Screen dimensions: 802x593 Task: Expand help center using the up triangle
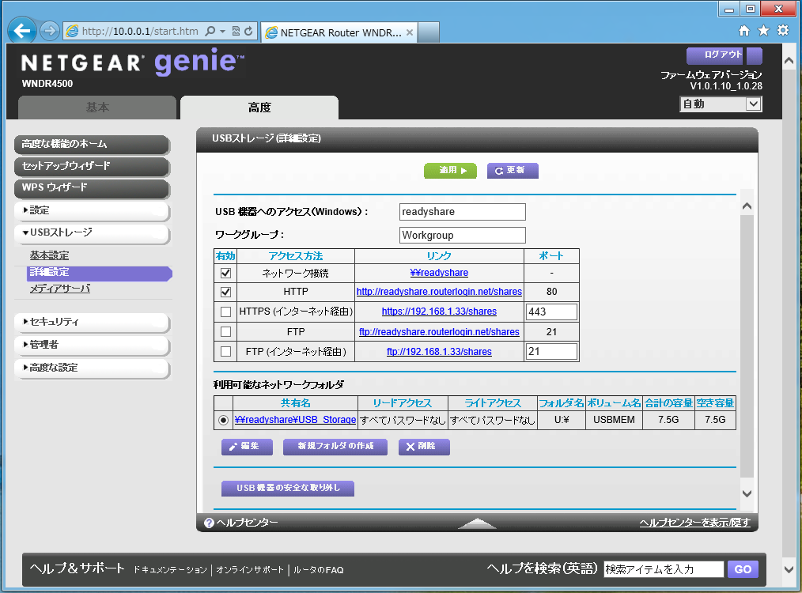[477, 523]
